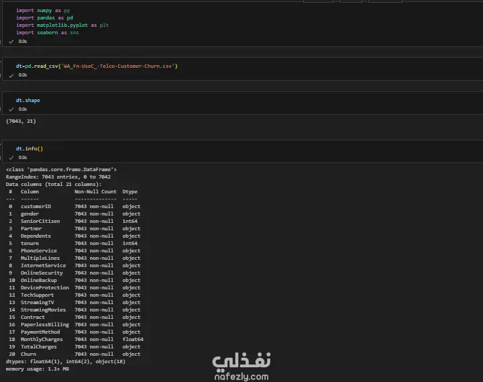This screenshot has width=483, height=382.
Task: Click the TechSupport row name
Action: point(38,295)
